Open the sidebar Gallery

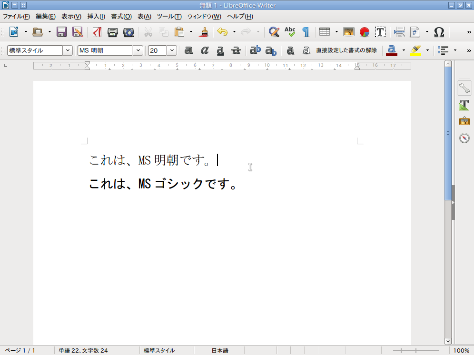tap(464, 121)
